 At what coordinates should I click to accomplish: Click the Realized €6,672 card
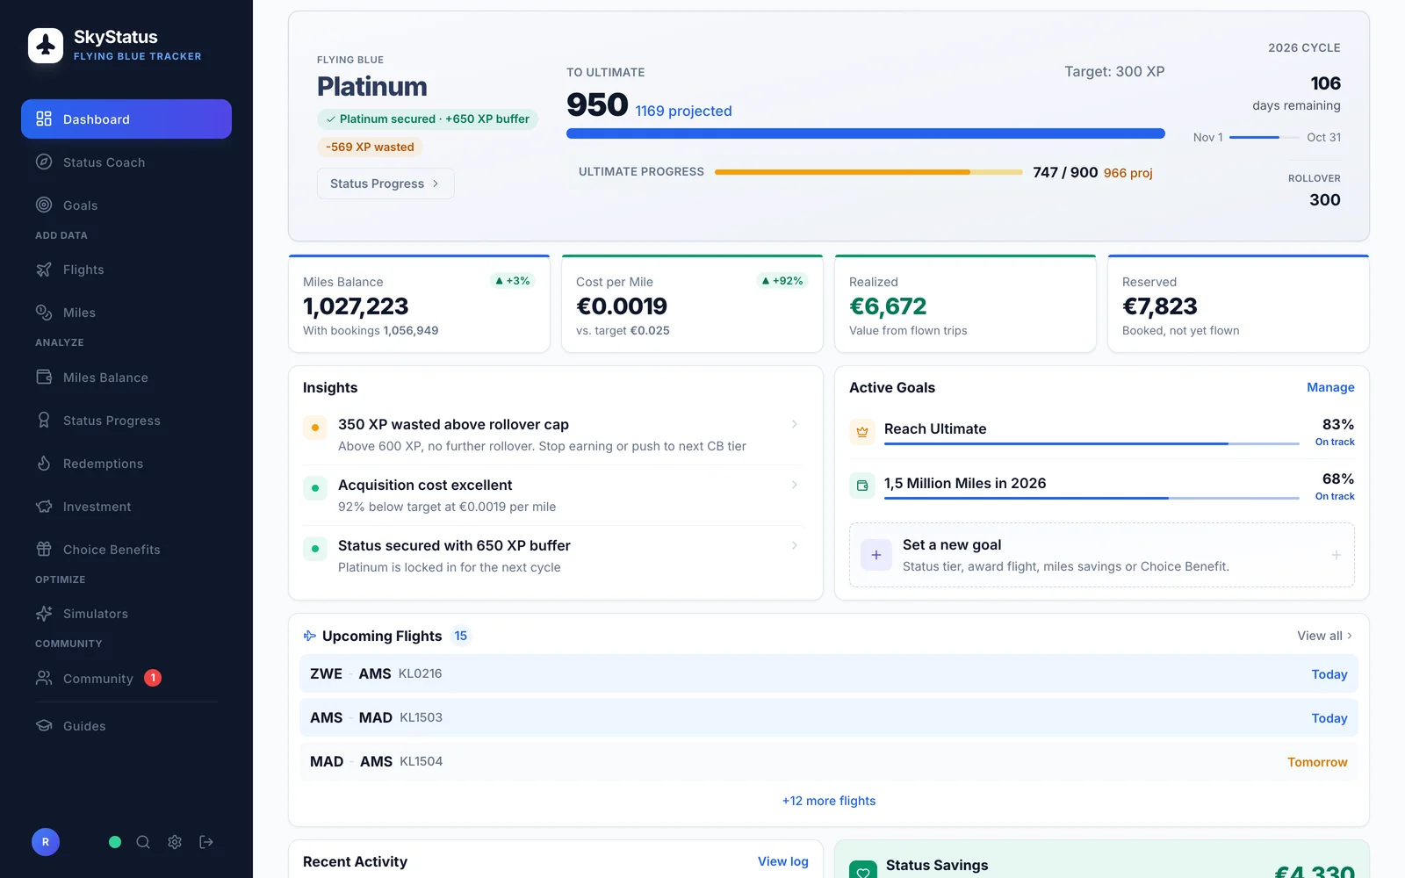click(965, 304)
